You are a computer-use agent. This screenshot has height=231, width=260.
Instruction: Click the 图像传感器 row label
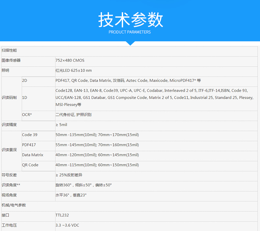point(11,60)
